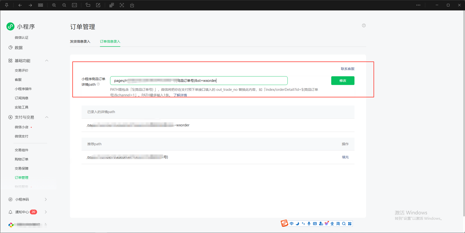The image size is (465, 233).
Task: Click the green Mini Program logo
Action: [x=10, y=26]
